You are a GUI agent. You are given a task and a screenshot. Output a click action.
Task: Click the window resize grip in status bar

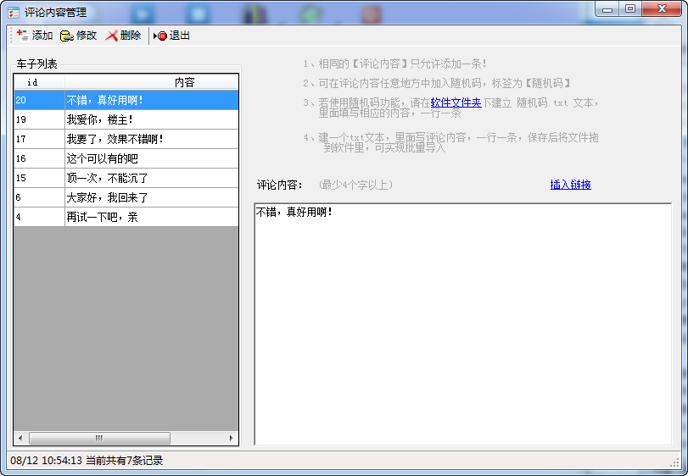point(675,462)
